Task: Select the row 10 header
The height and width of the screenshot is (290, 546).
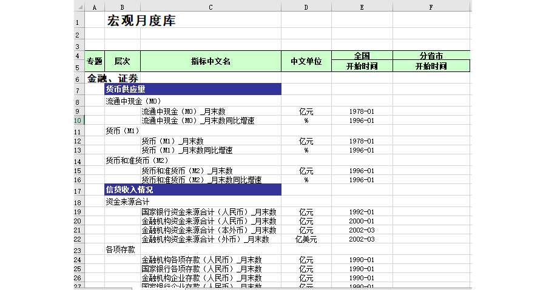Action: [78, 120]
